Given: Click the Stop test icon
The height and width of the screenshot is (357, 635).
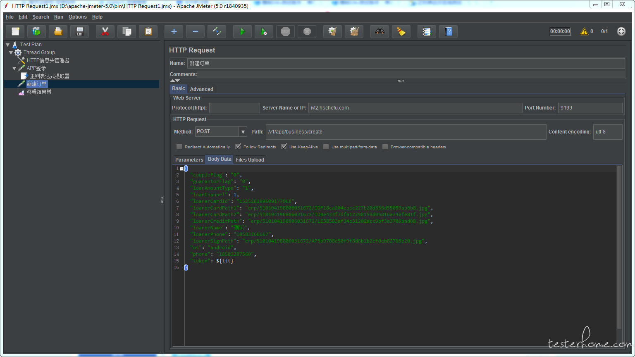Looking at the screenshot, I should pyautogui.click(x=285, y=31).
